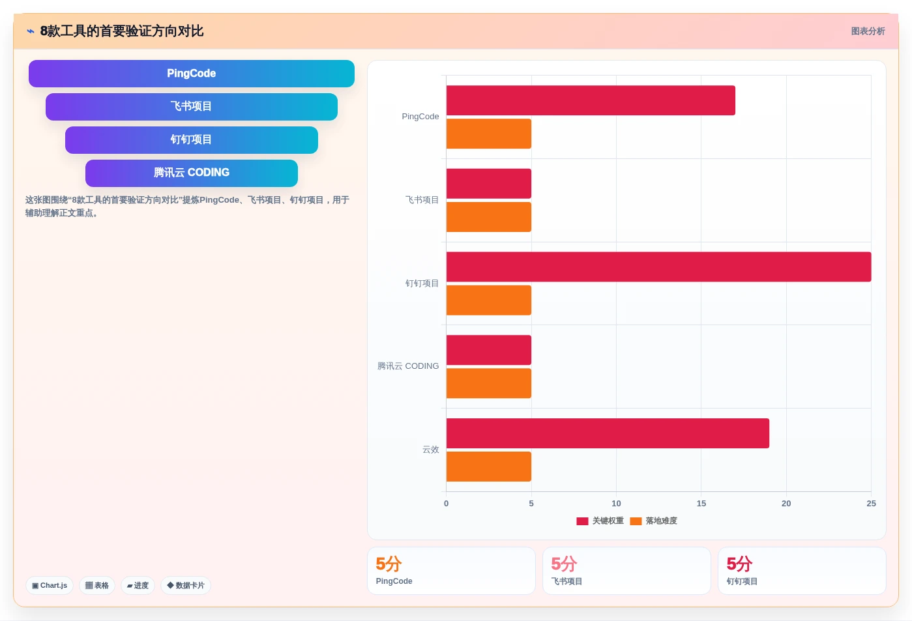This screenshot has height=621, width=912.
Task: Click the orange 腾讯云 CODING bar
Action: click(x=489, y=383)
